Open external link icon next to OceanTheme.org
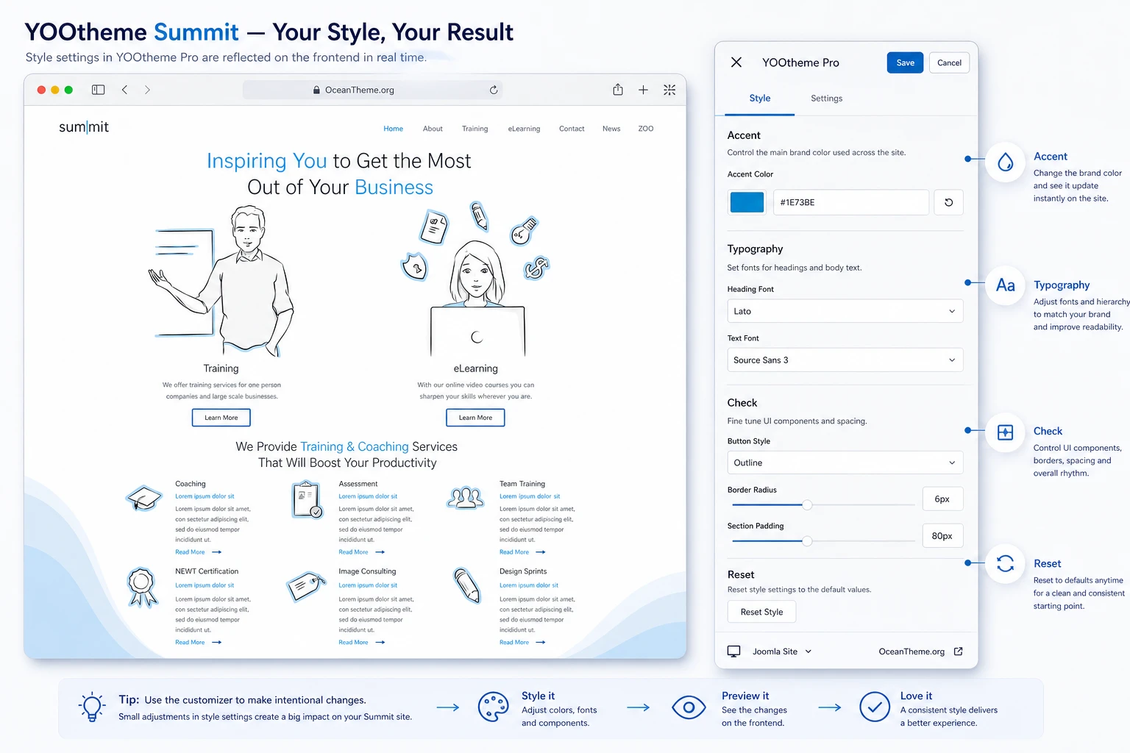This screenshot has width=1130, height=753. [x=959, y=652]
